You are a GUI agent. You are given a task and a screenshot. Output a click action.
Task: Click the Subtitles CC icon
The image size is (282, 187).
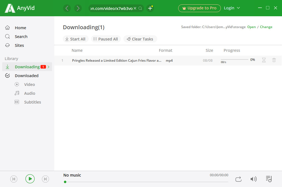[17, 102]
